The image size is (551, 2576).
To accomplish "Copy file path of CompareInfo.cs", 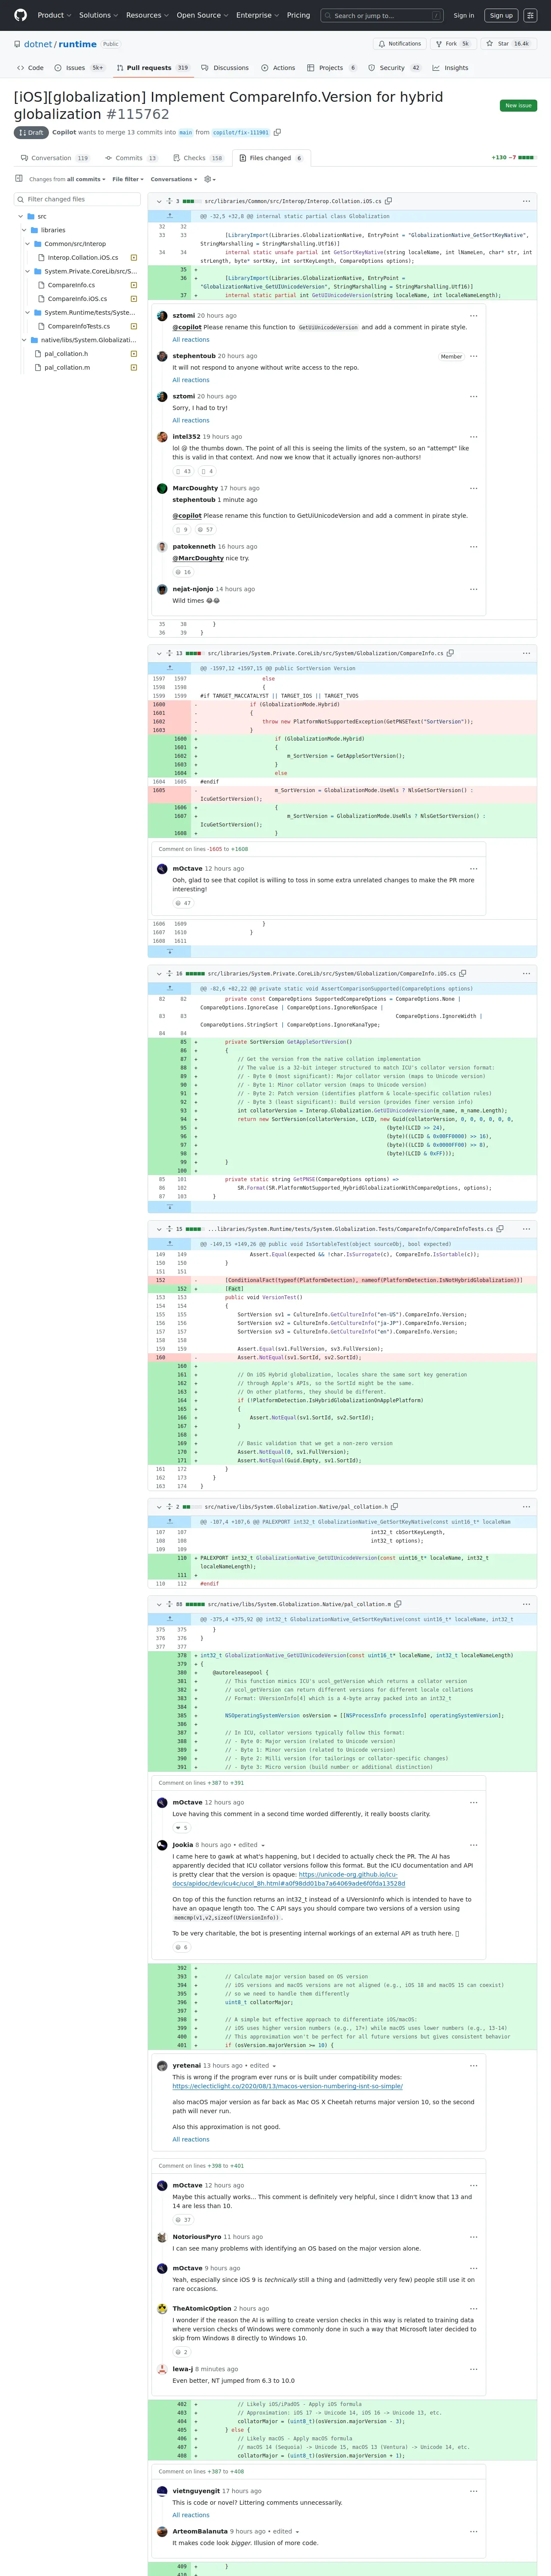I will click(451, 653).
